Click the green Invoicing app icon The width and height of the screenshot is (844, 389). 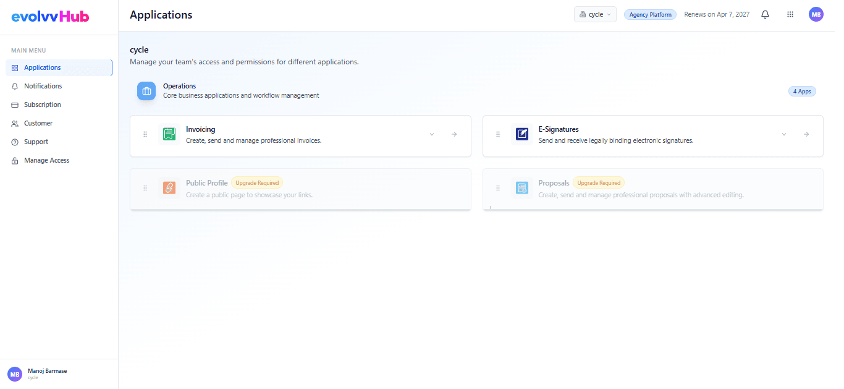(169, 134)
